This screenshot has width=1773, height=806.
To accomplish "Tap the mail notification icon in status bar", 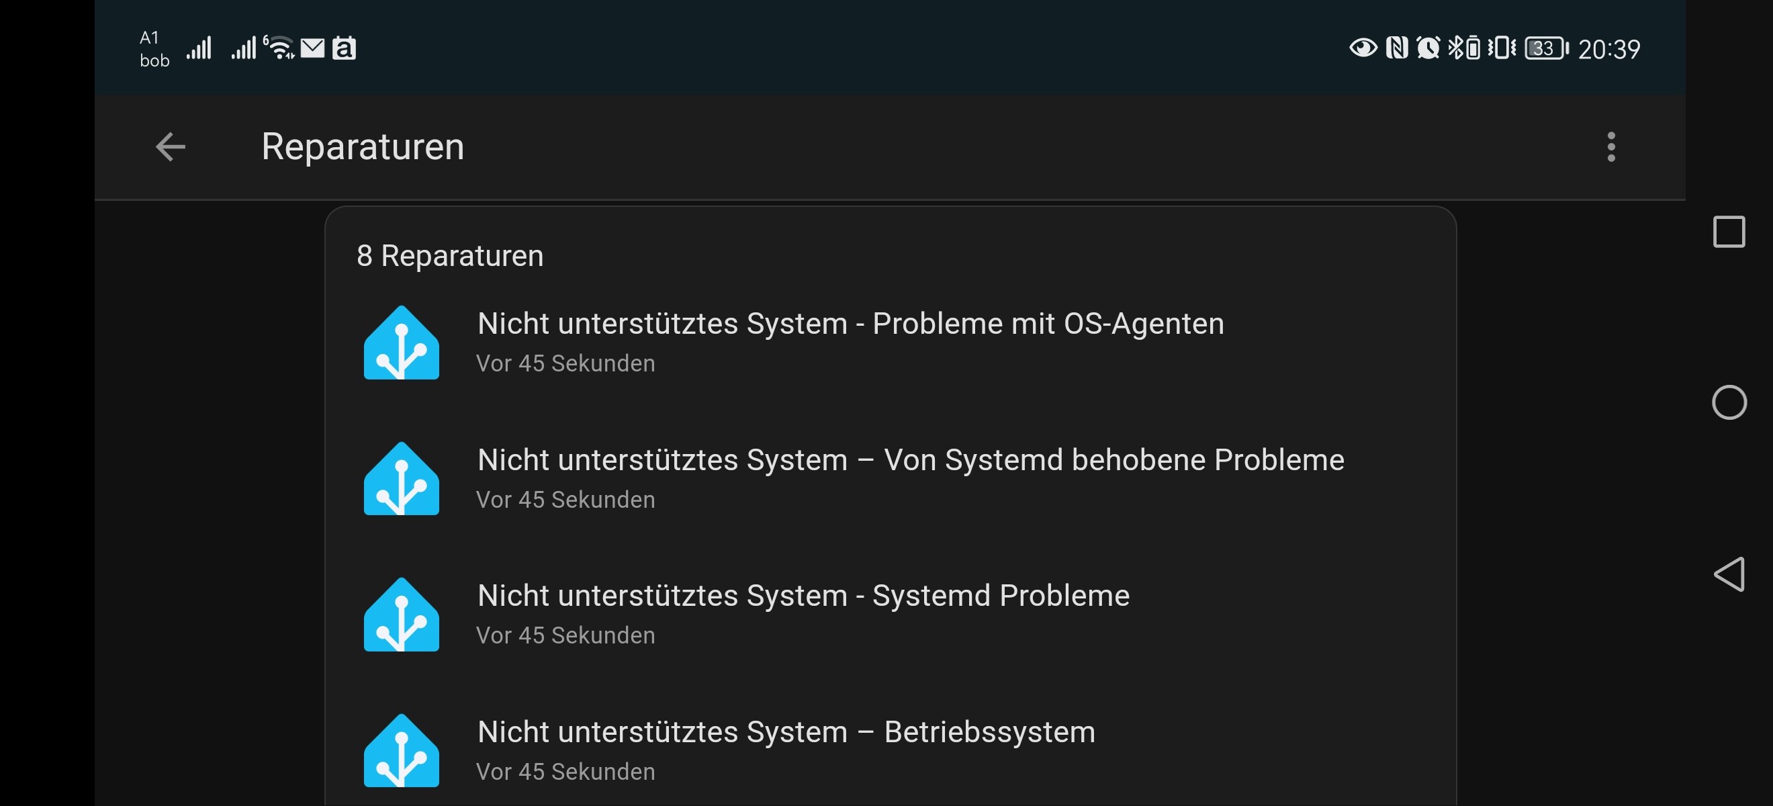I will point(312,48).
